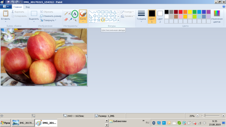Select the Text tool (letter A)
The width and height of the screenshot is (226, 127).
[75, 14]
